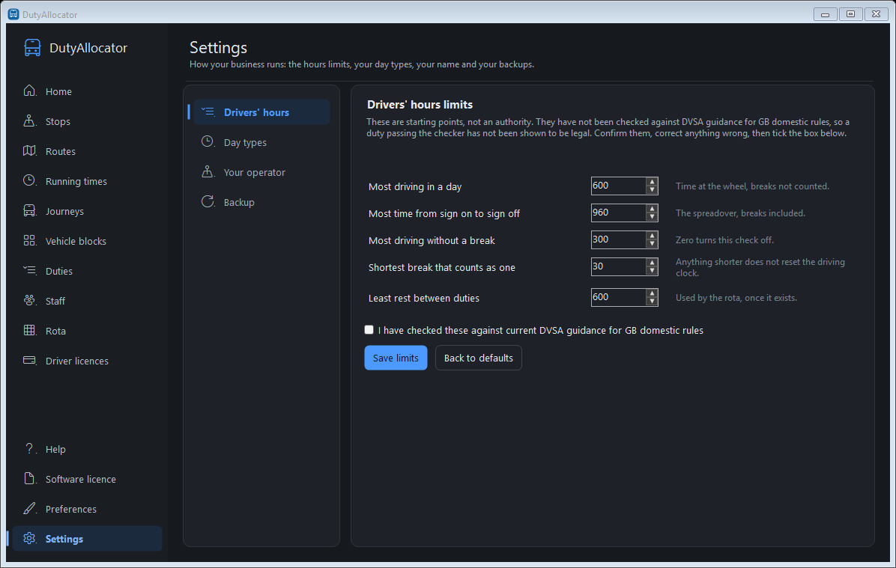Click the Your operator person icon

208,172
